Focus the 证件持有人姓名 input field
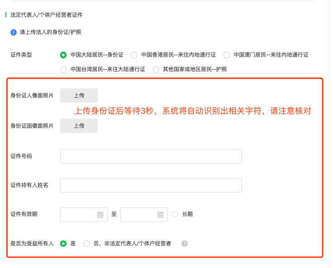 click(151, 185)
